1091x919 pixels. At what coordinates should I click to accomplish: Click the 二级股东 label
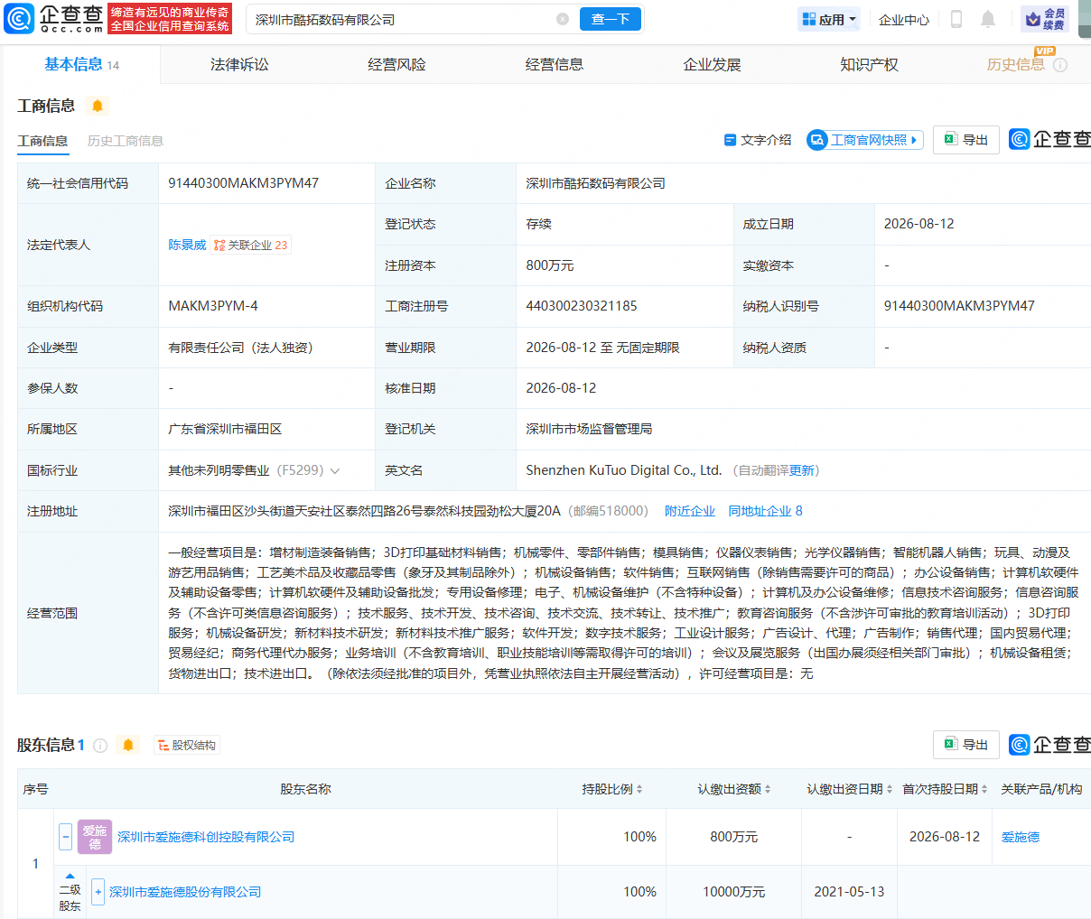click(x=70, y=897)
